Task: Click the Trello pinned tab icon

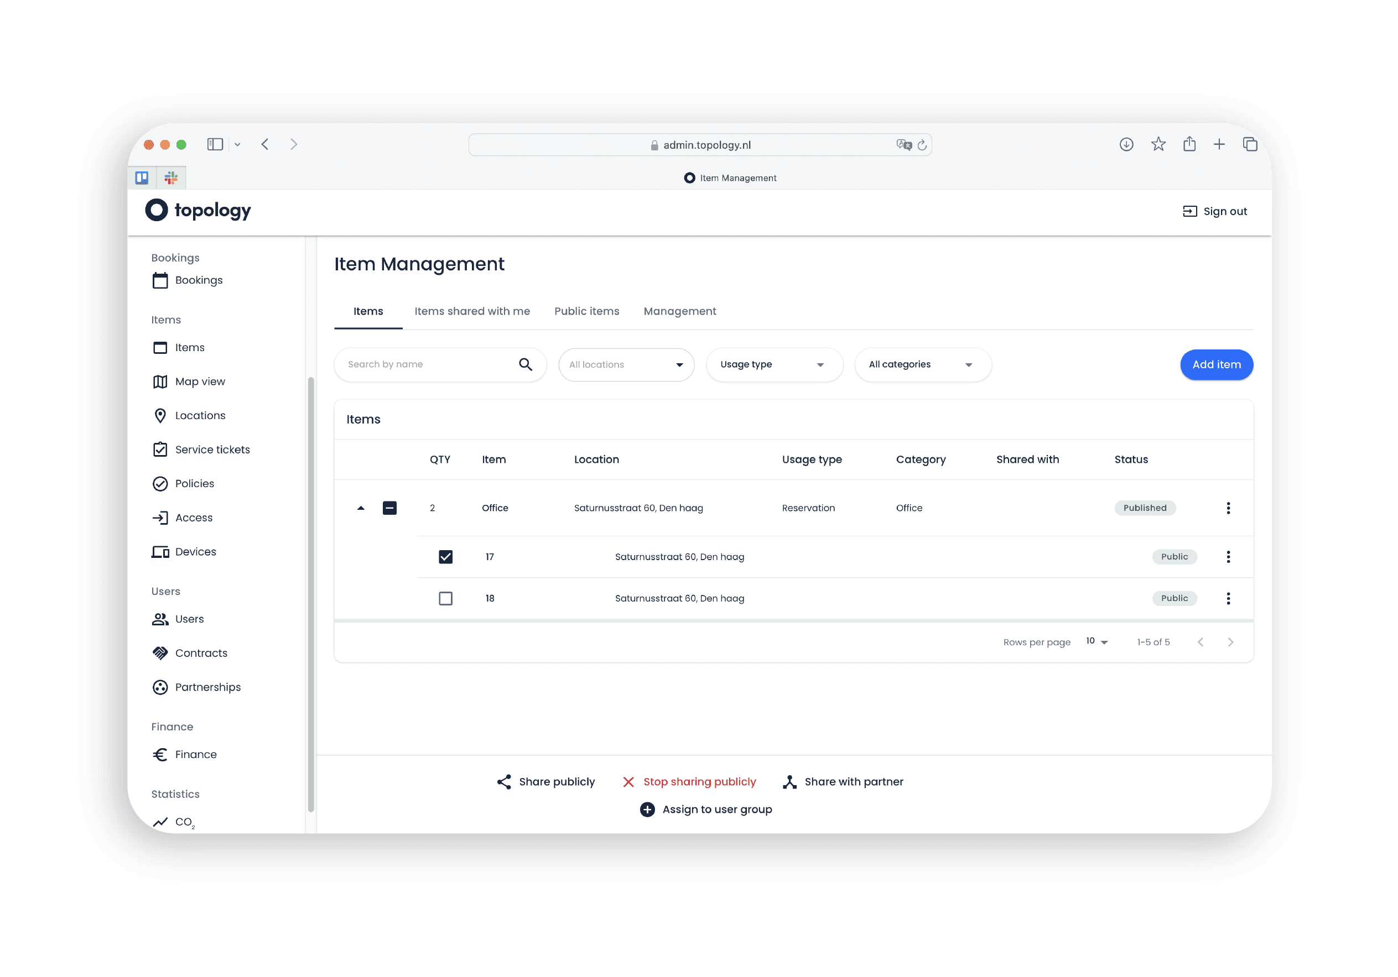Action: pos(142,177)
